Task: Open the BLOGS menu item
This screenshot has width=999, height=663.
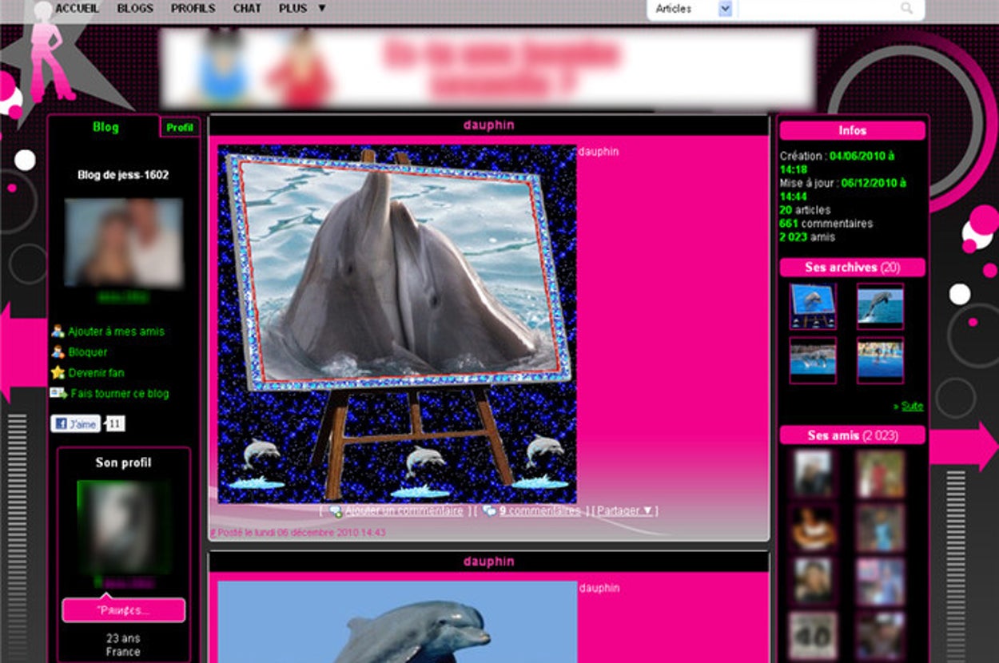Action: pos(135,8)
